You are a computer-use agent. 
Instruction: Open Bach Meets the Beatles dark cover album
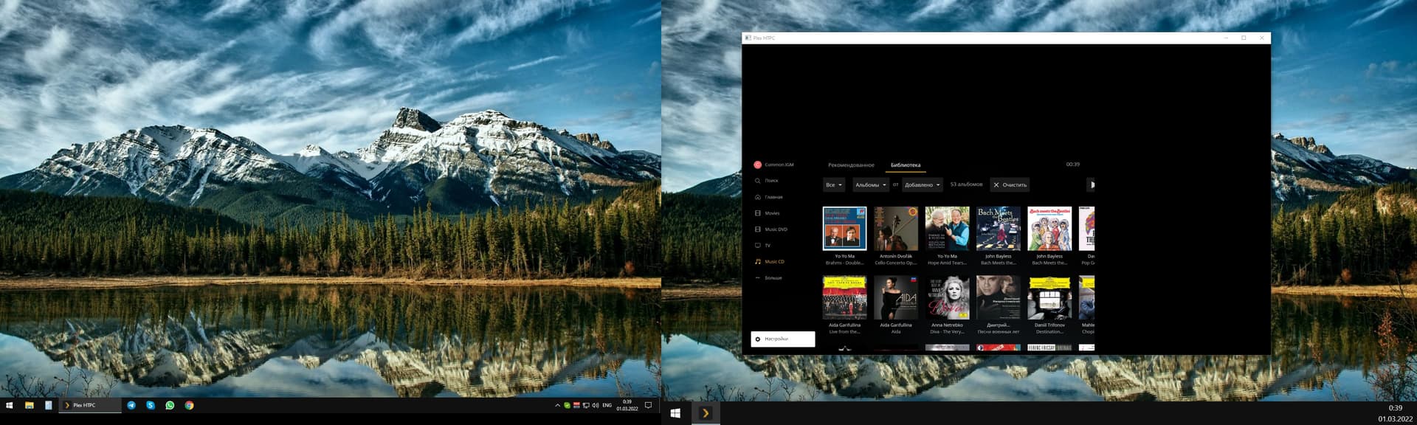pos(999,229)
